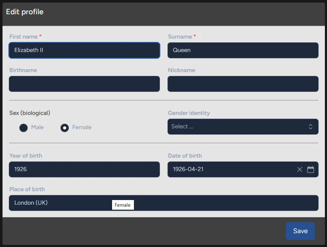Expand the Gender identity dropdown

coord(243,127)
